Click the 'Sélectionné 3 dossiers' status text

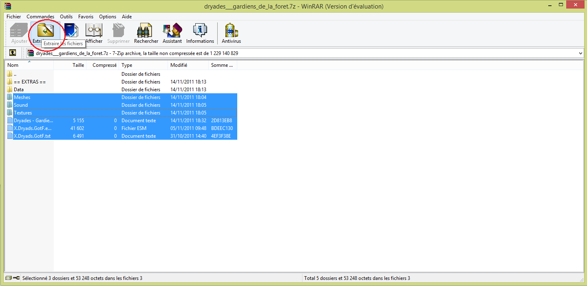click(82, 278)
